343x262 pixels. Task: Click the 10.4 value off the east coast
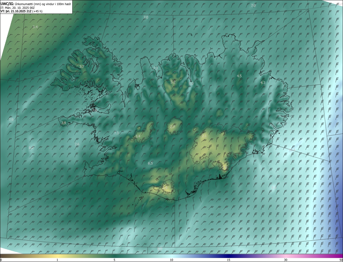click(x=292, y=150)
